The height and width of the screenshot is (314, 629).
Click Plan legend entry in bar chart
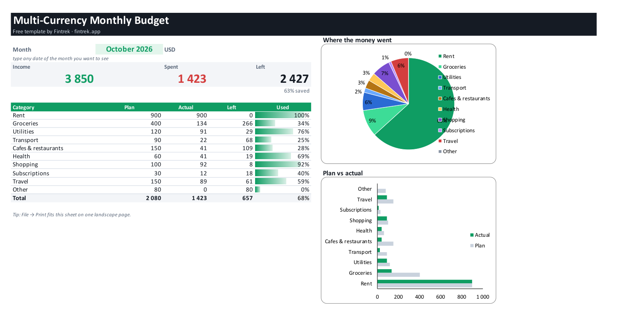click(x=478, y=246)
